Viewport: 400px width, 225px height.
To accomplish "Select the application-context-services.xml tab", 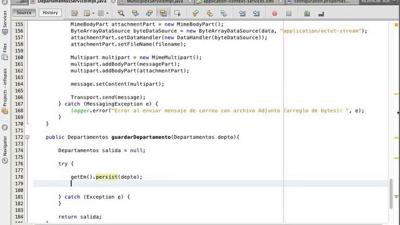I will point(239,1).
